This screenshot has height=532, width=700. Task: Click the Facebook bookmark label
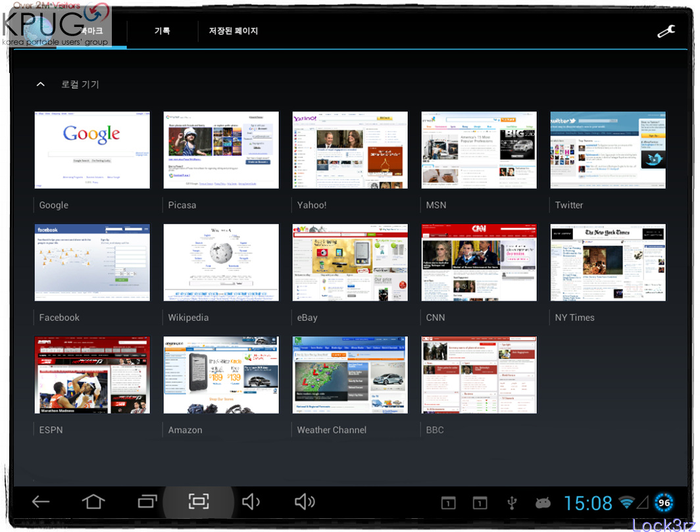[59, 318]
